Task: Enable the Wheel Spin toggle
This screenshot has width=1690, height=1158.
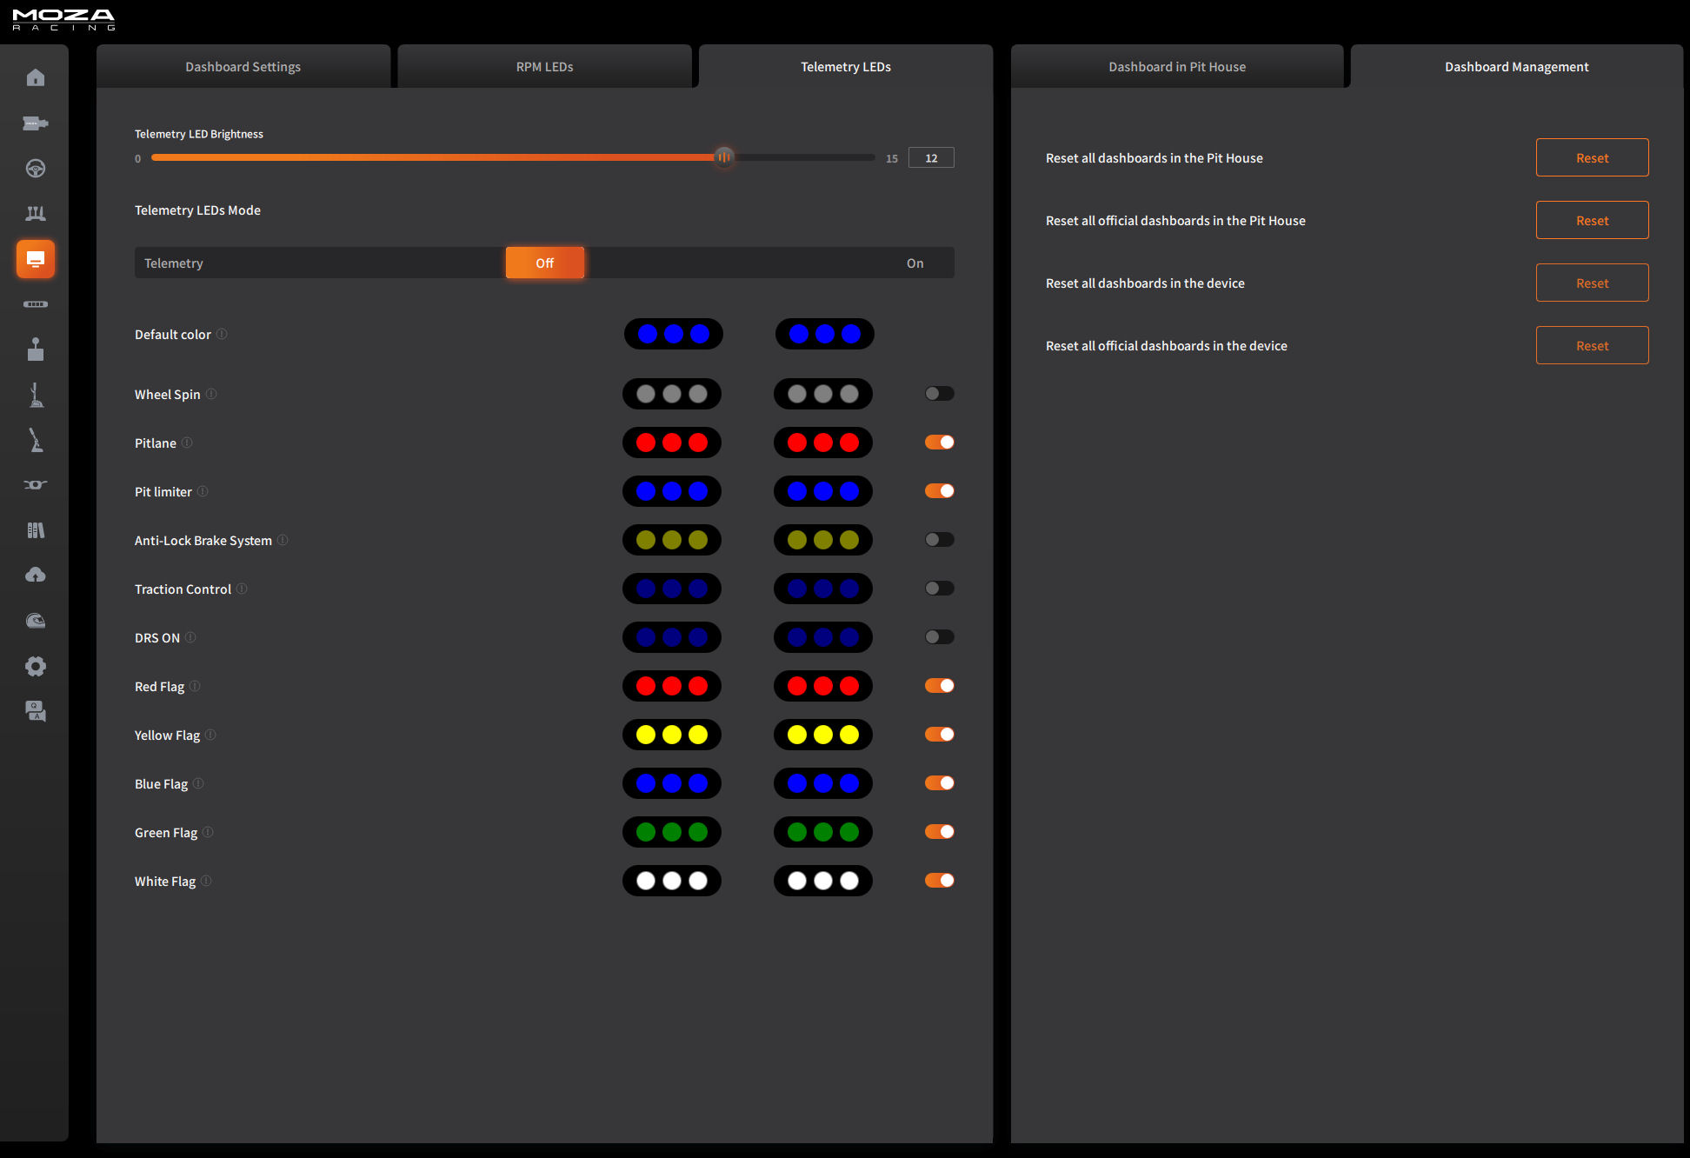Action: [x=939, y=394]
